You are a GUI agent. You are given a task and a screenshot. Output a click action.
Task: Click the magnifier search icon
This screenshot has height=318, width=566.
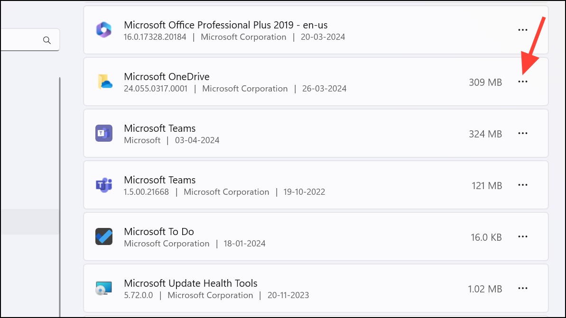click(47, 40)
